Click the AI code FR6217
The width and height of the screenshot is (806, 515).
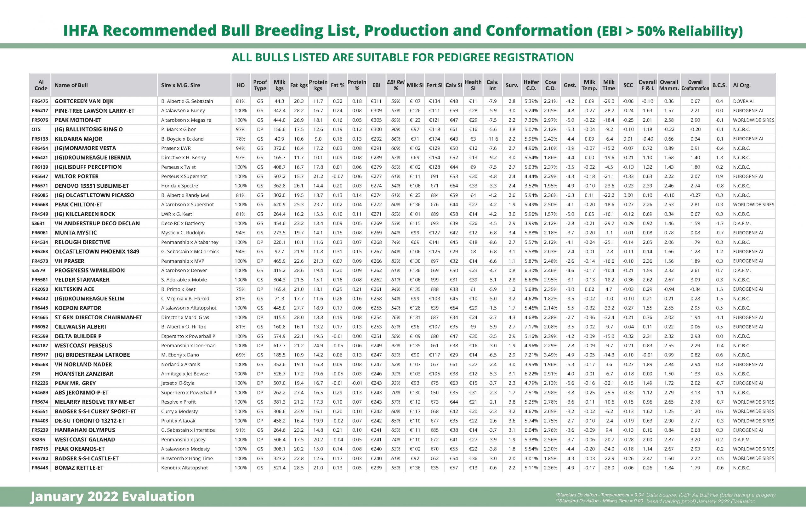pyautogui.click(x=40, y=111)
